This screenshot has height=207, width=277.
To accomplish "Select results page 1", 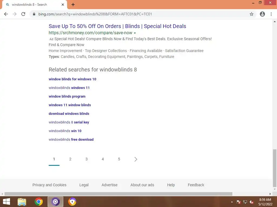I will (54, 159).
